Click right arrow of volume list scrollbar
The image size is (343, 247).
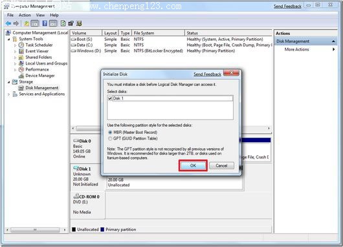pyautogui.click(x=269, y=128)
